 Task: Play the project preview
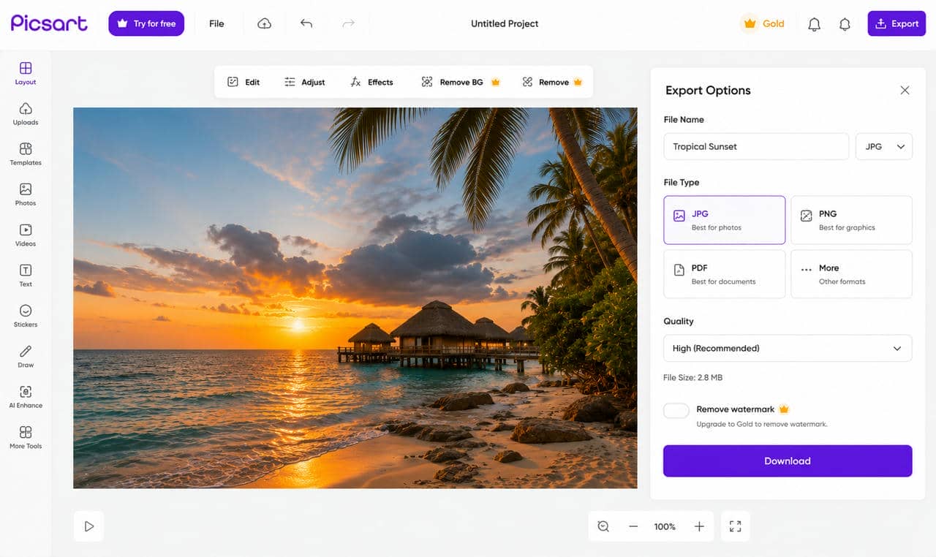pos(89,526)
